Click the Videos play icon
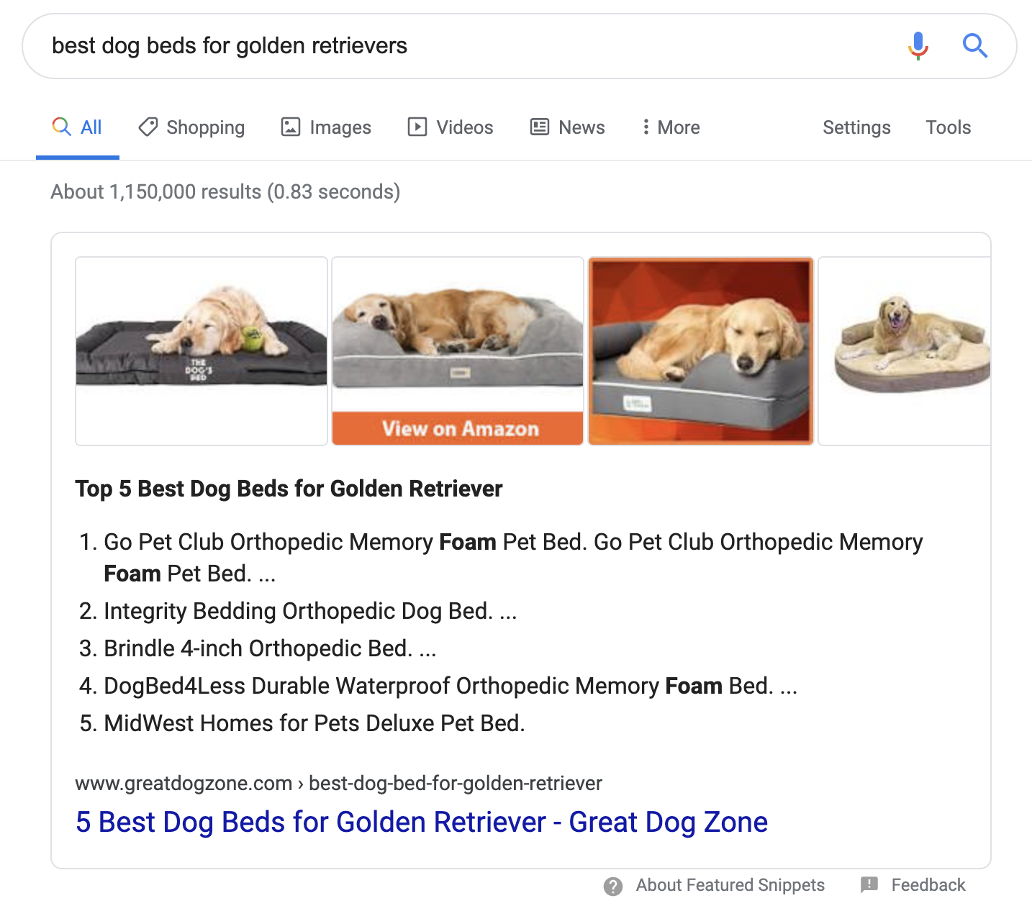1032x924 pixels. 417,127
